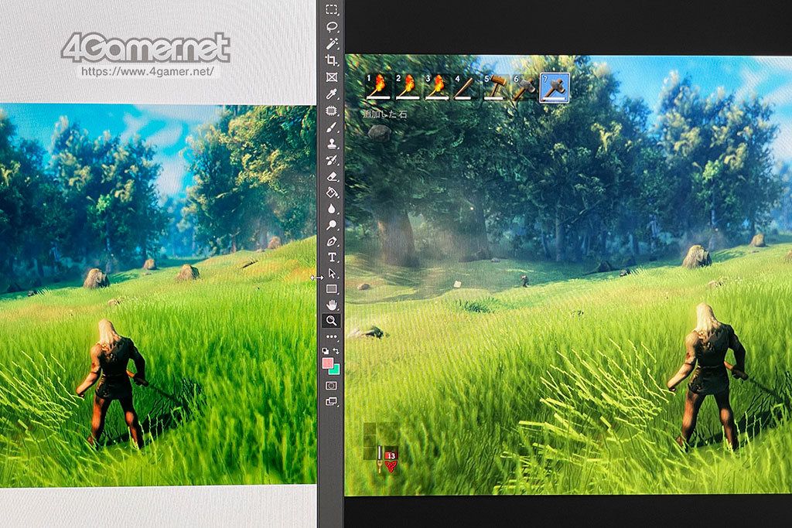Click the '追加した 石' pickup message
Viewport: 792px width, 528px height.
point(385,114)
